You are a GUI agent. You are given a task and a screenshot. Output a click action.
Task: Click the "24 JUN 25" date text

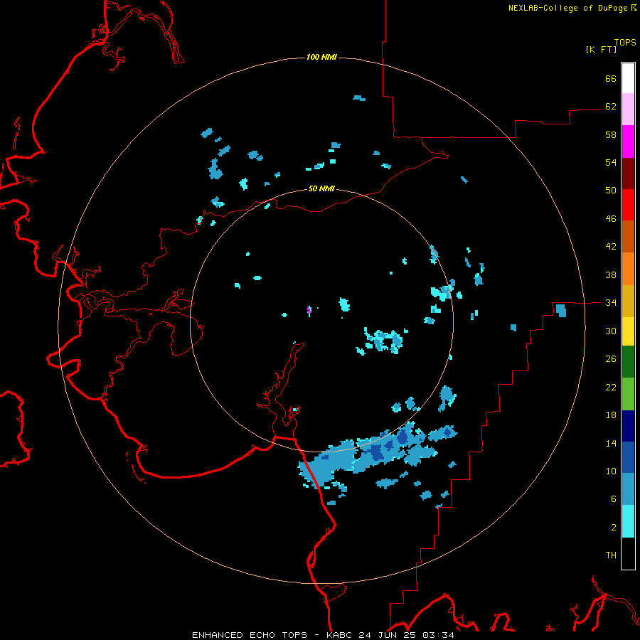(x=388, y=635)
